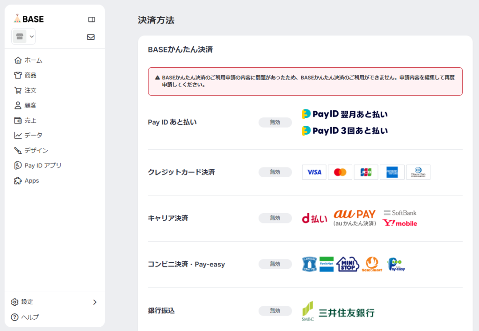479x331 pixels.
Task: Open the 商品 products page
Action: coord(30,75)
